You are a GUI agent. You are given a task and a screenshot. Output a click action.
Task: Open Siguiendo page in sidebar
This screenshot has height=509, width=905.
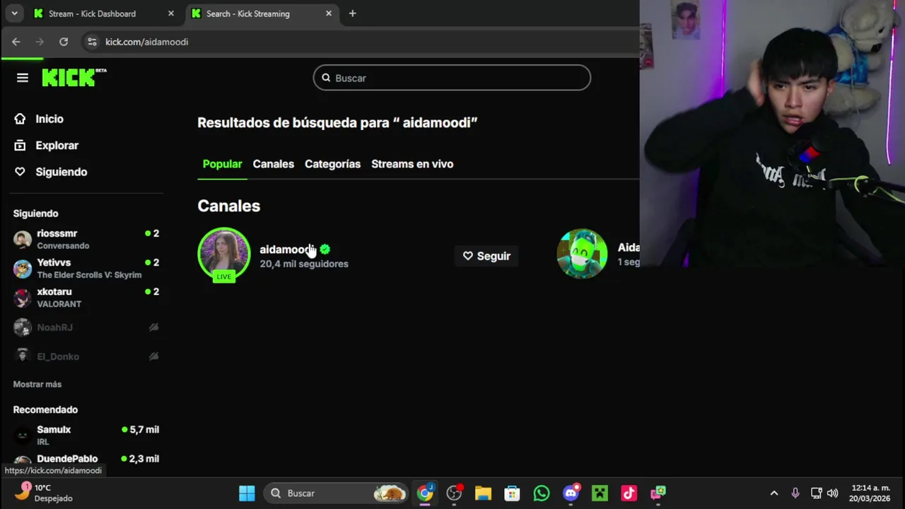click(x=62, y=172)
